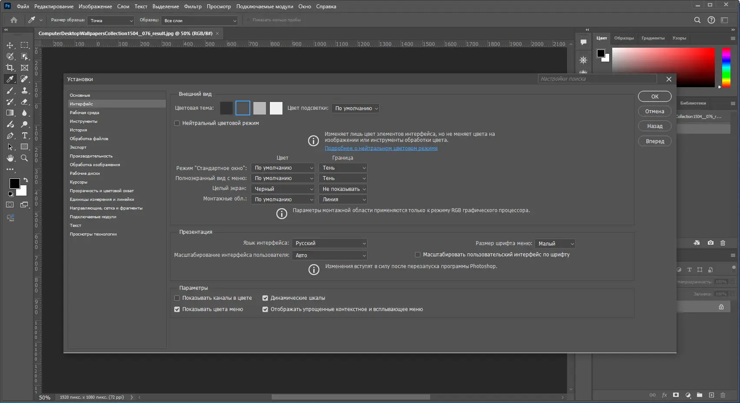Uncheck Показывать цвета меню checkbox
Screen dimensions: 740x403
177,309
